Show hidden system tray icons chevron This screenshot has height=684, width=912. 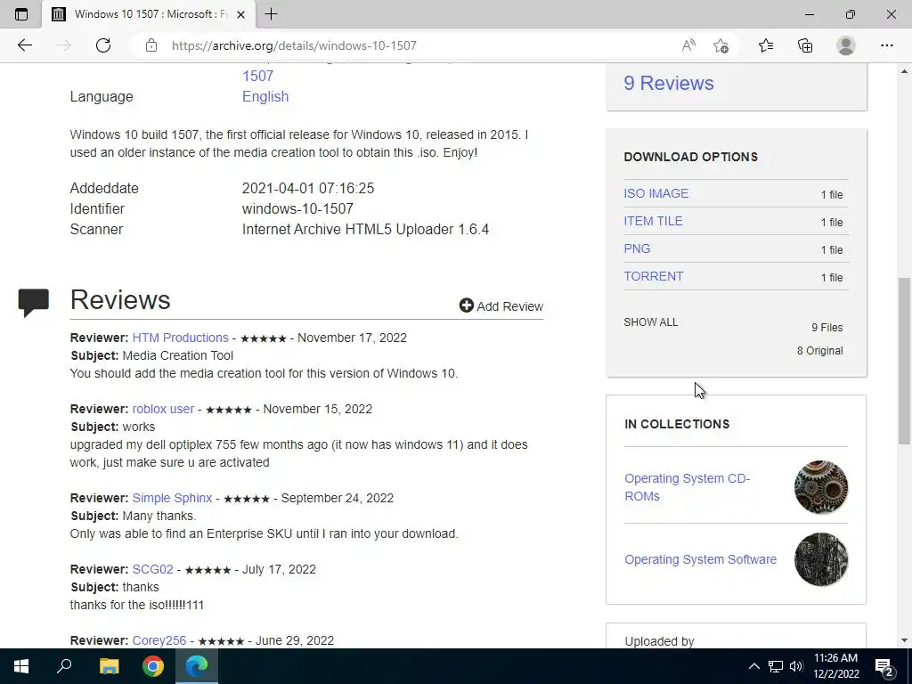753,666
